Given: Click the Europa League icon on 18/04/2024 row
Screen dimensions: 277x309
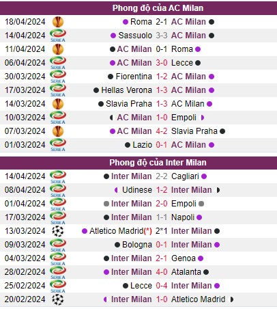Looking at the screenshot, I should click(58, 22).
